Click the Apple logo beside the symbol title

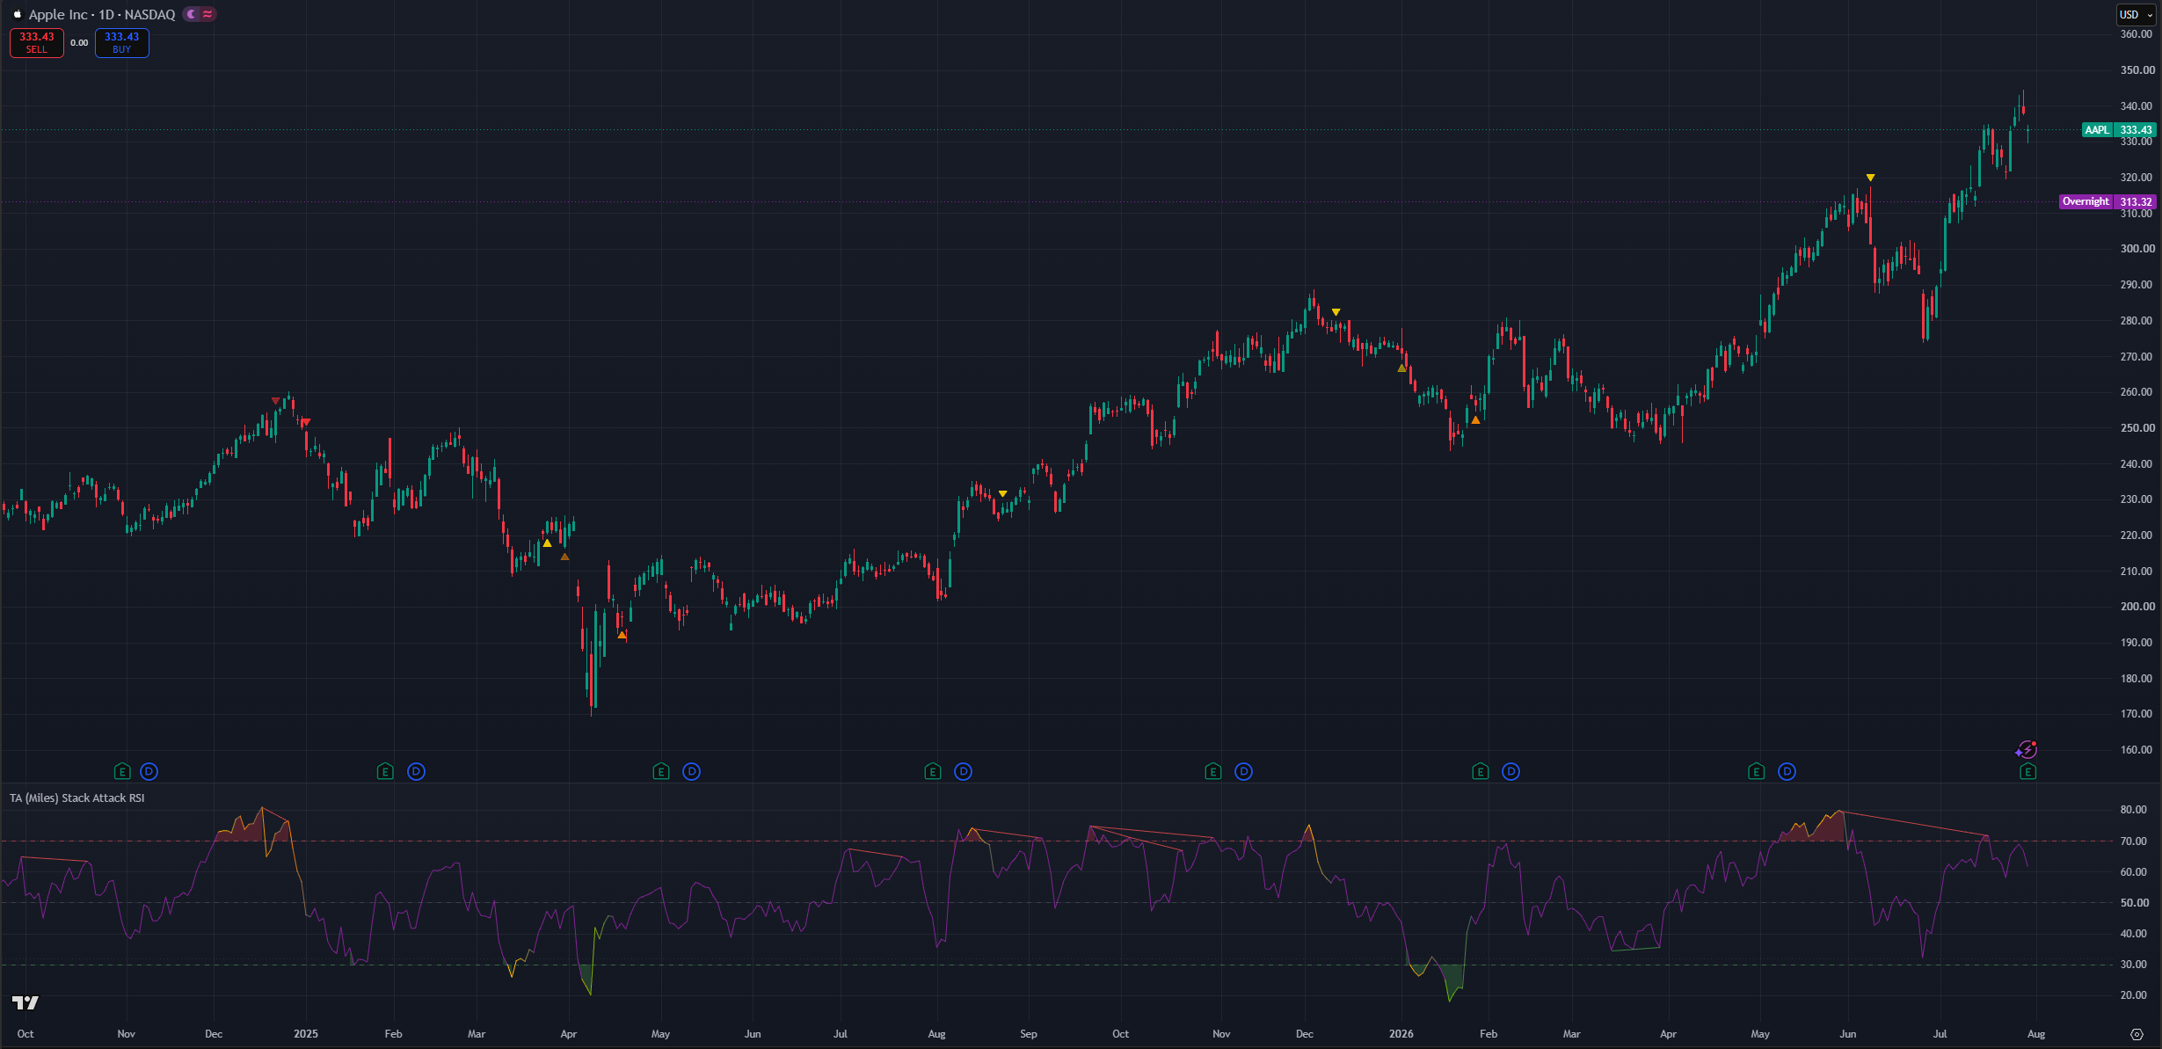tap(17, 14)
